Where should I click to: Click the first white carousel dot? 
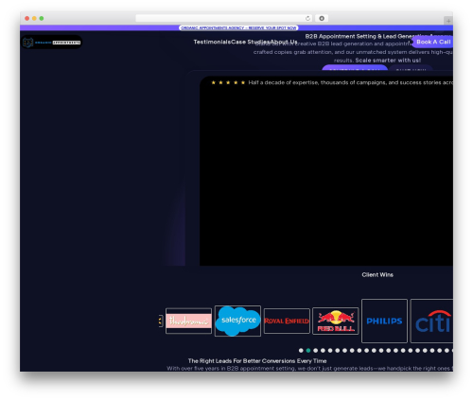click(x=301, y=351)
